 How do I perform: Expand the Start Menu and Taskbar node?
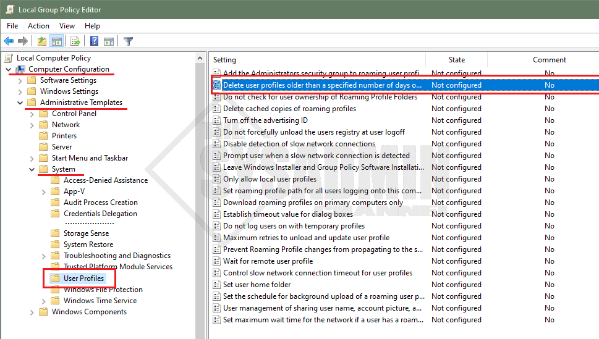(32, 158)
